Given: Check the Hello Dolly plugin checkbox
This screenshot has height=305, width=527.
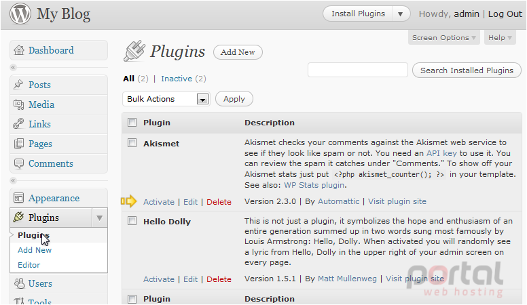Looking at the screenshot, I should tap(132, 221).
